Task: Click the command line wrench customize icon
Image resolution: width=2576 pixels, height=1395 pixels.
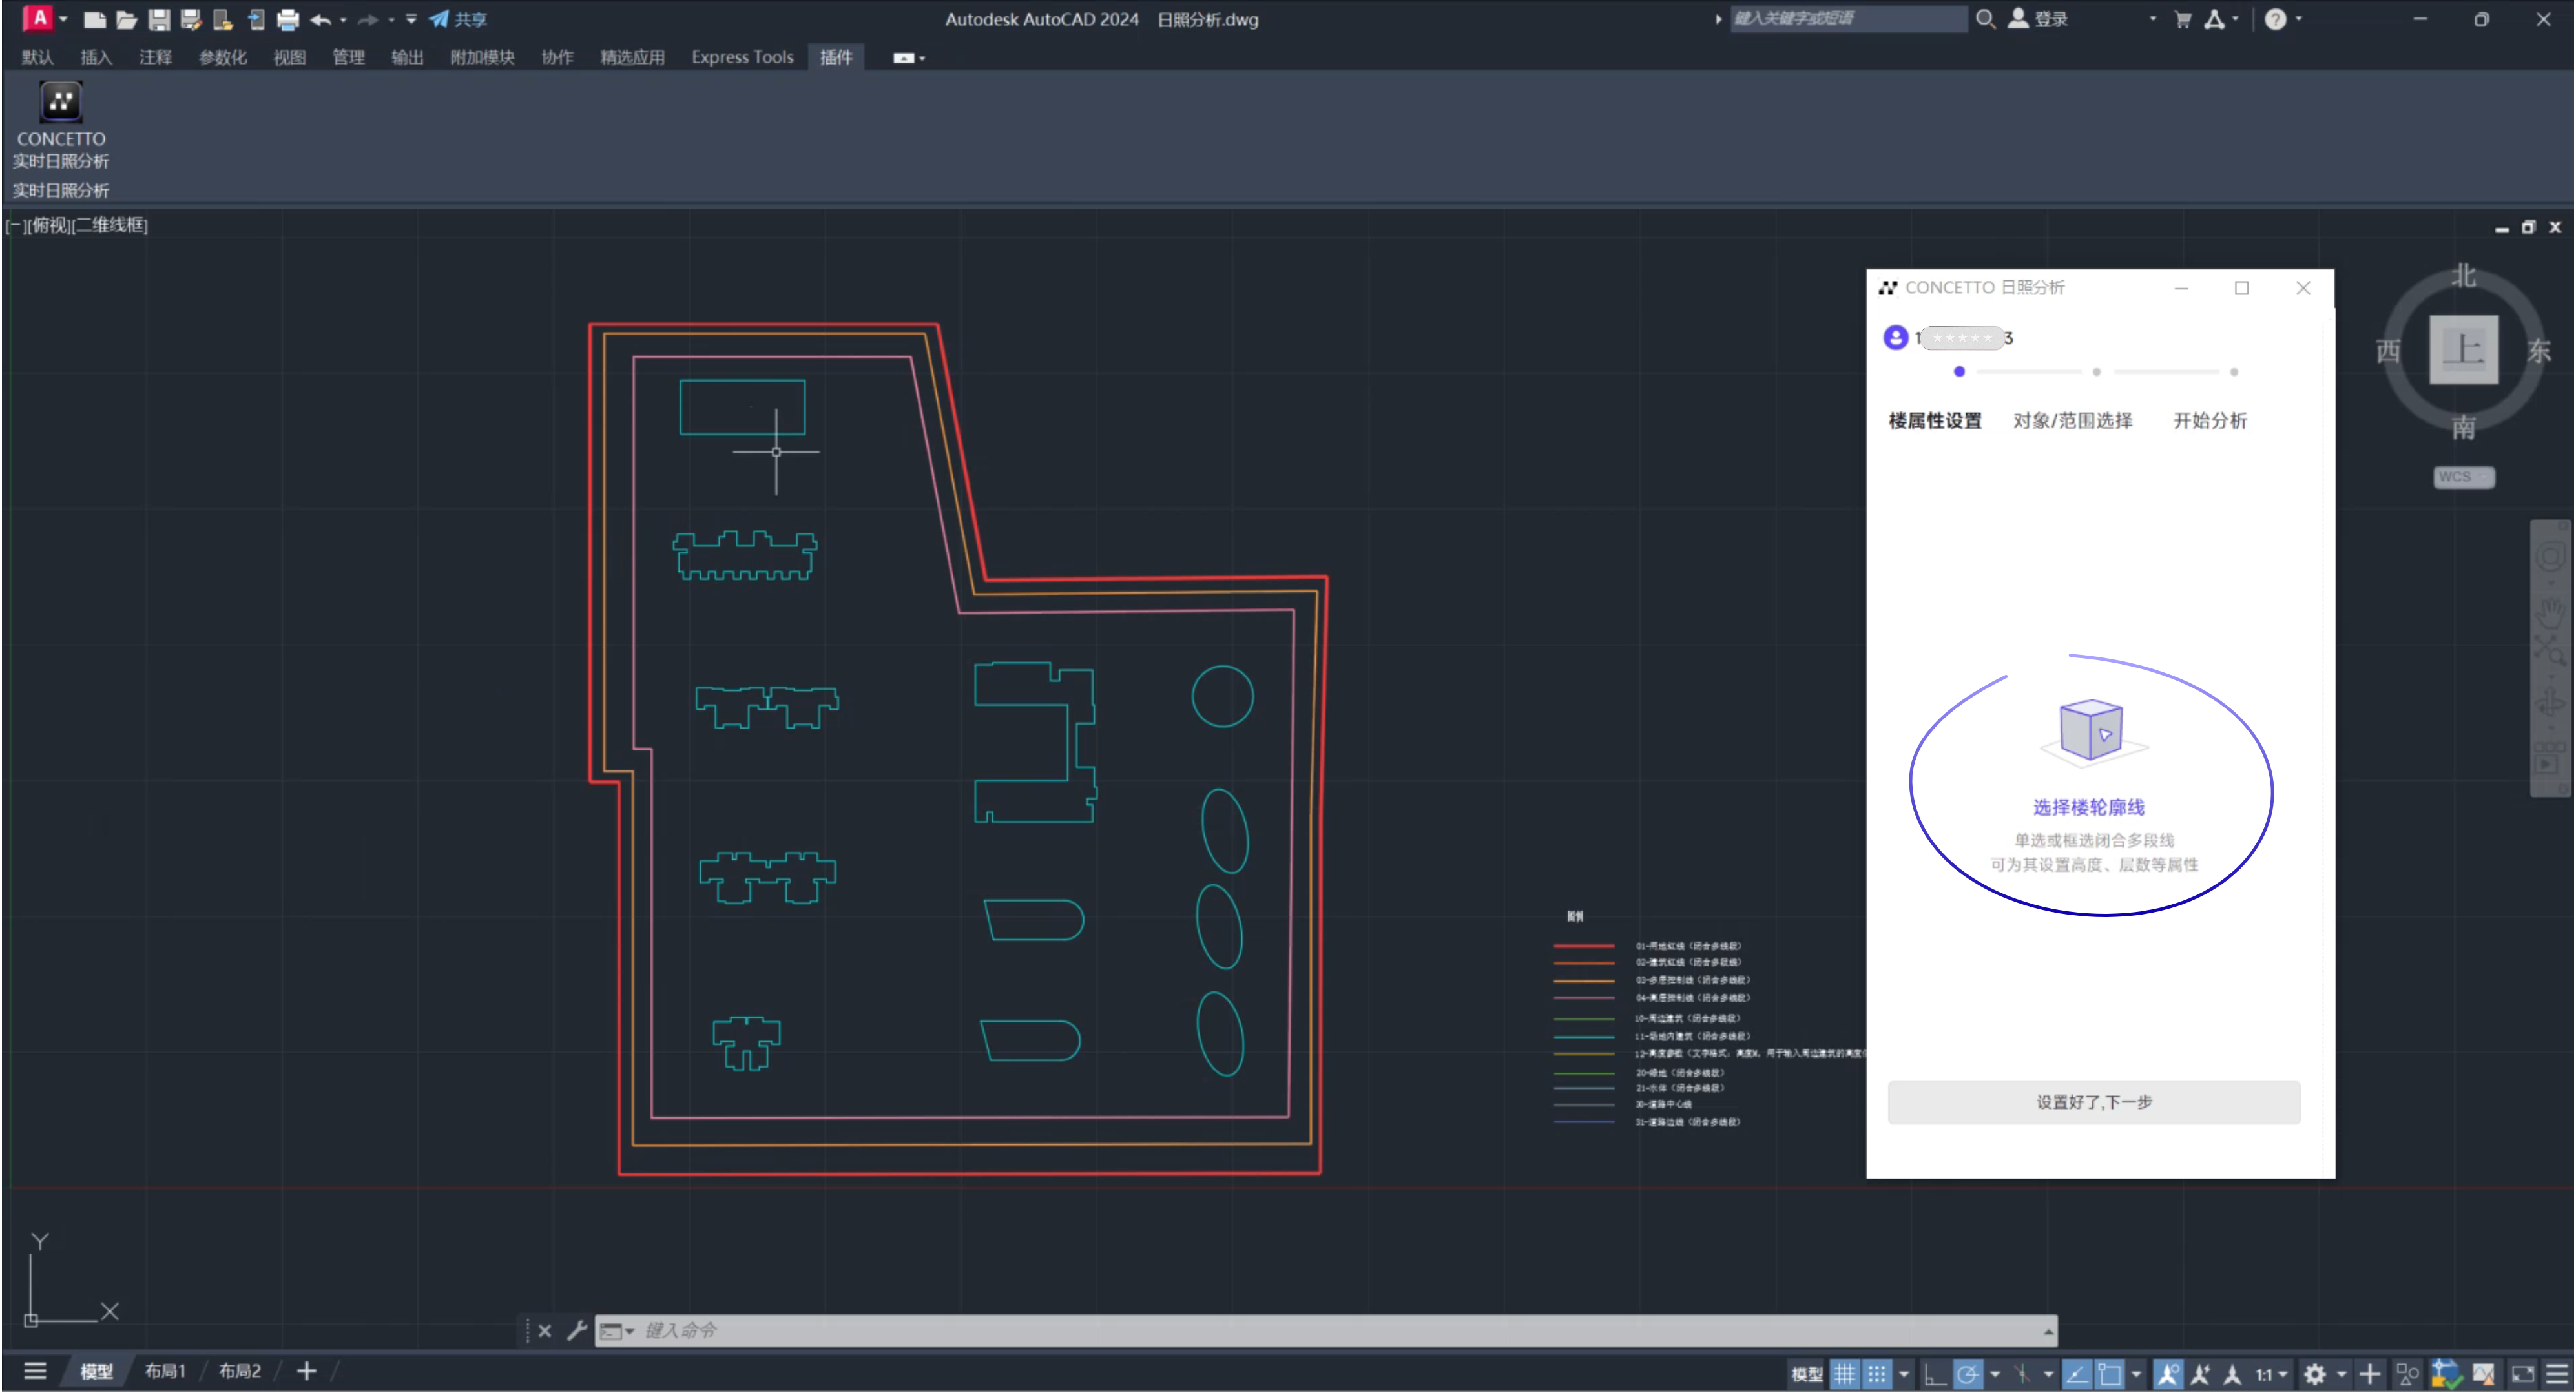Action: [x=577, y=1330]
